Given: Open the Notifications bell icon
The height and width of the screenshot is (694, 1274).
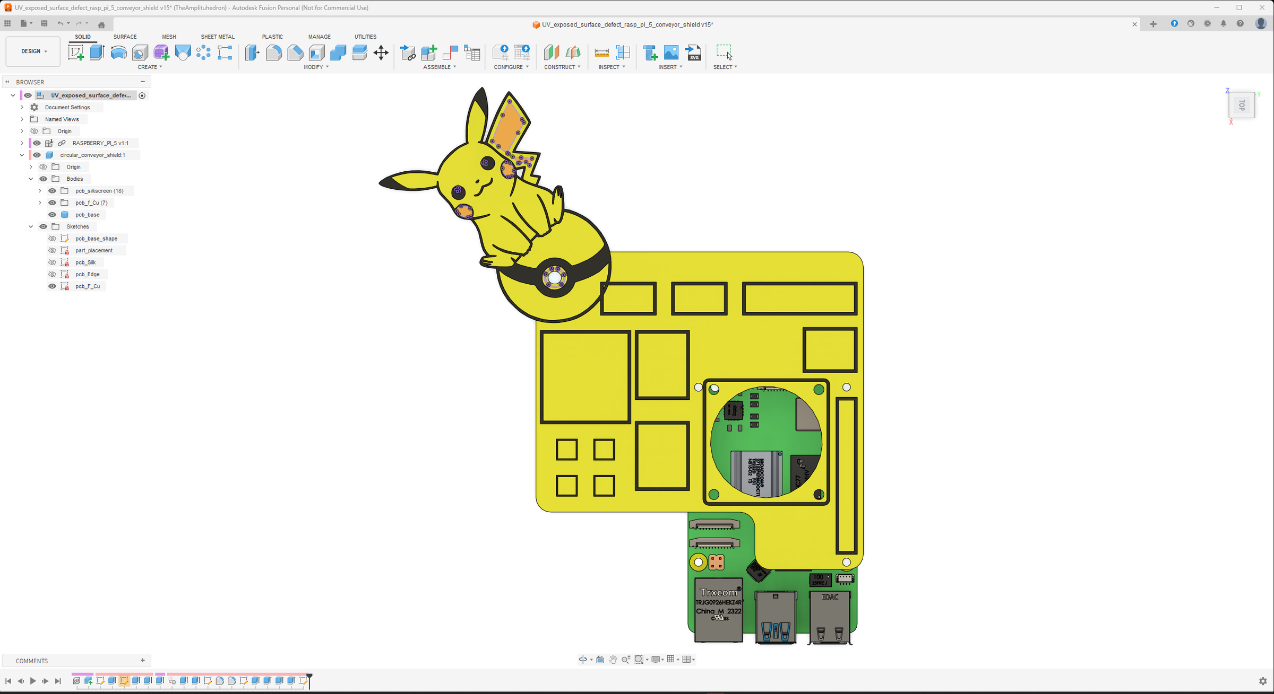Looking at the screenshot, I should point(1224,24).
